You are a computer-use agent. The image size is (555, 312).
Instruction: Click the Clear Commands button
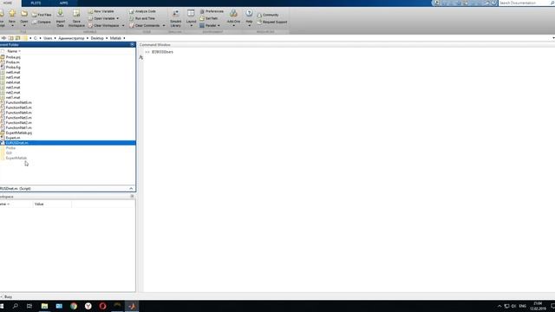coord(145,25)
